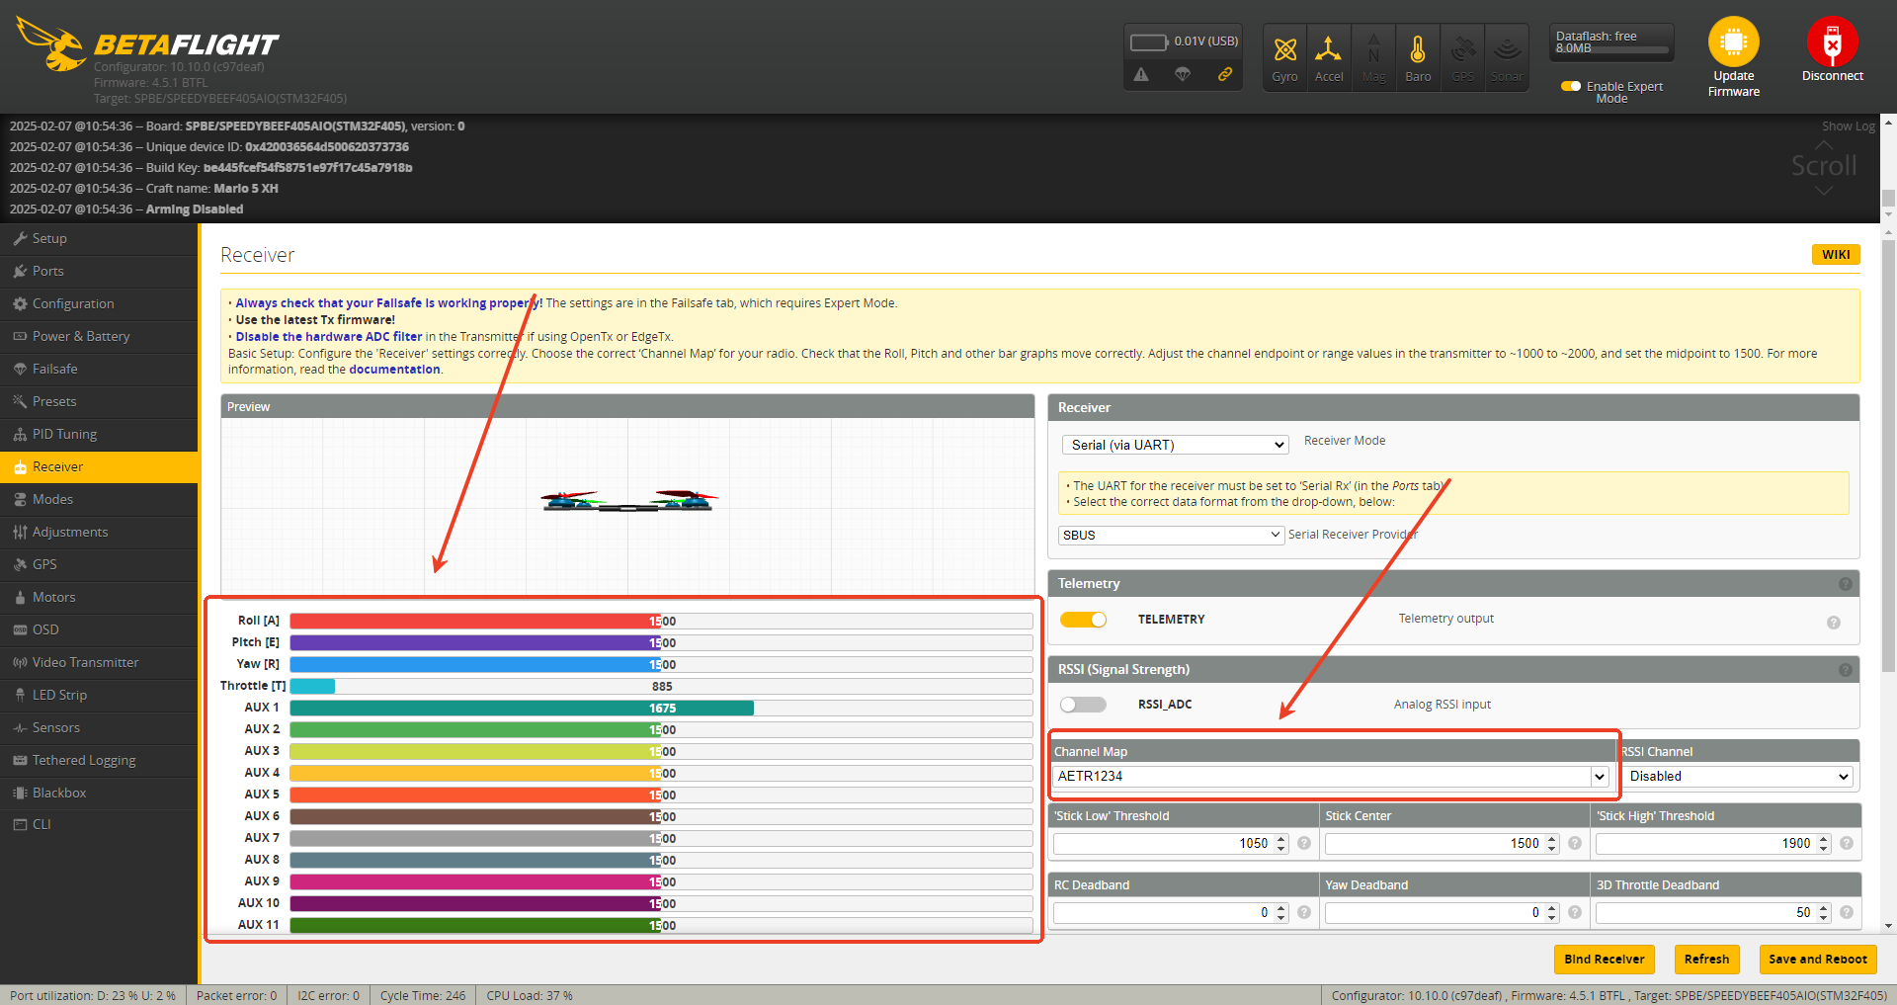Screen dimensions: 1897x1005
Task: Click the Update Firmware chip icon
Action: click(1733, 42)
